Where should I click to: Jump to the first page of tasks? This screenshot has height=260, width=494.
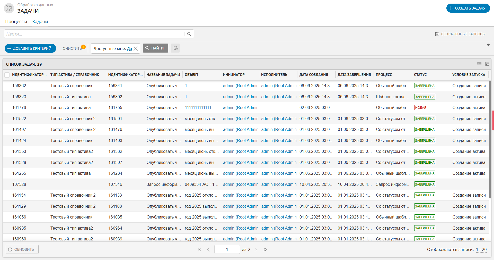(x=199, y=249)
